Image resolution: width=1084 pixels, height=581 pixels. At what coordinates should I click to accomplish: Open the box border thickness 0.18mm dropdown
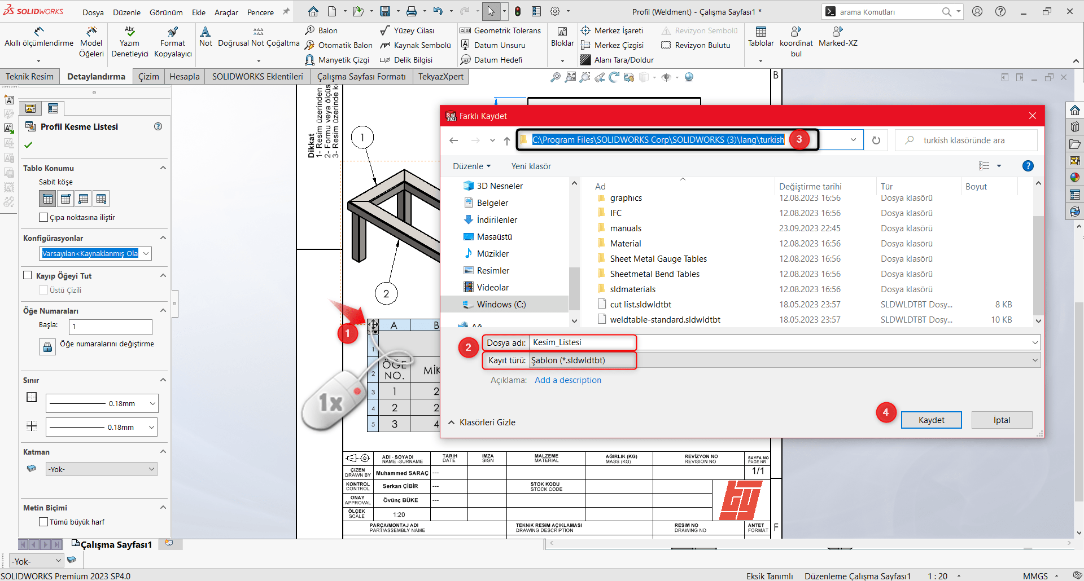[102, 403]
